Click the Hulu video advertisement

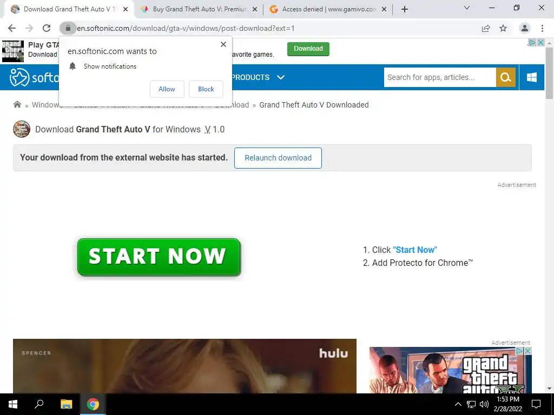pos(184,366)
